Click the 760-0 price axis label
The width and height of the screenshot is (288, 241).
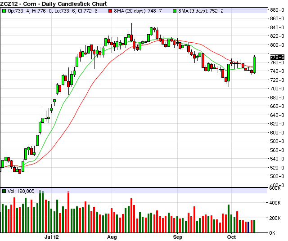pyautogui.click(x=277, y=62)
